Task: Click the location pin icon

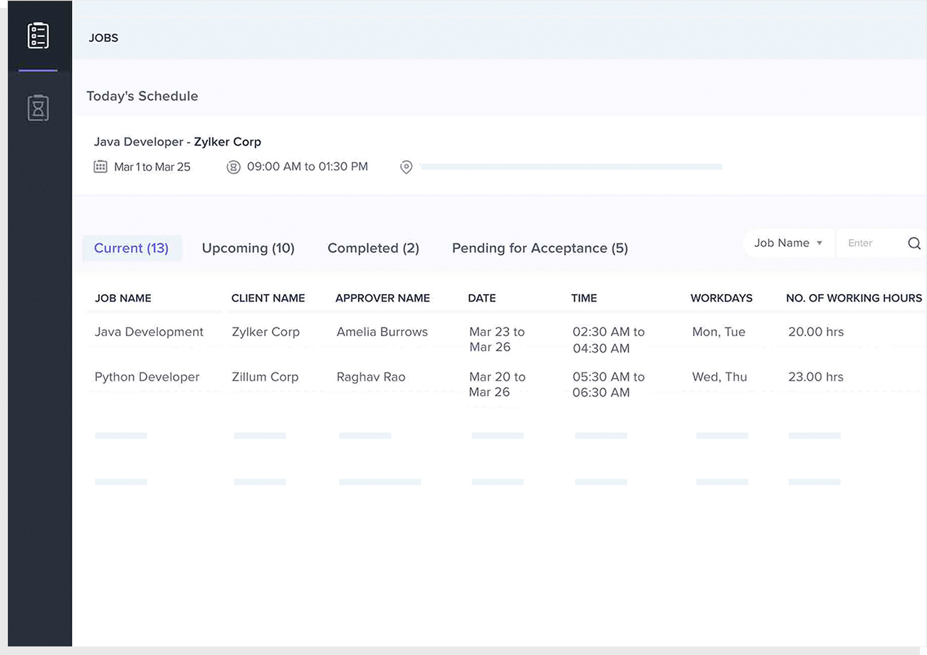Action: click(x=406, y=167)
